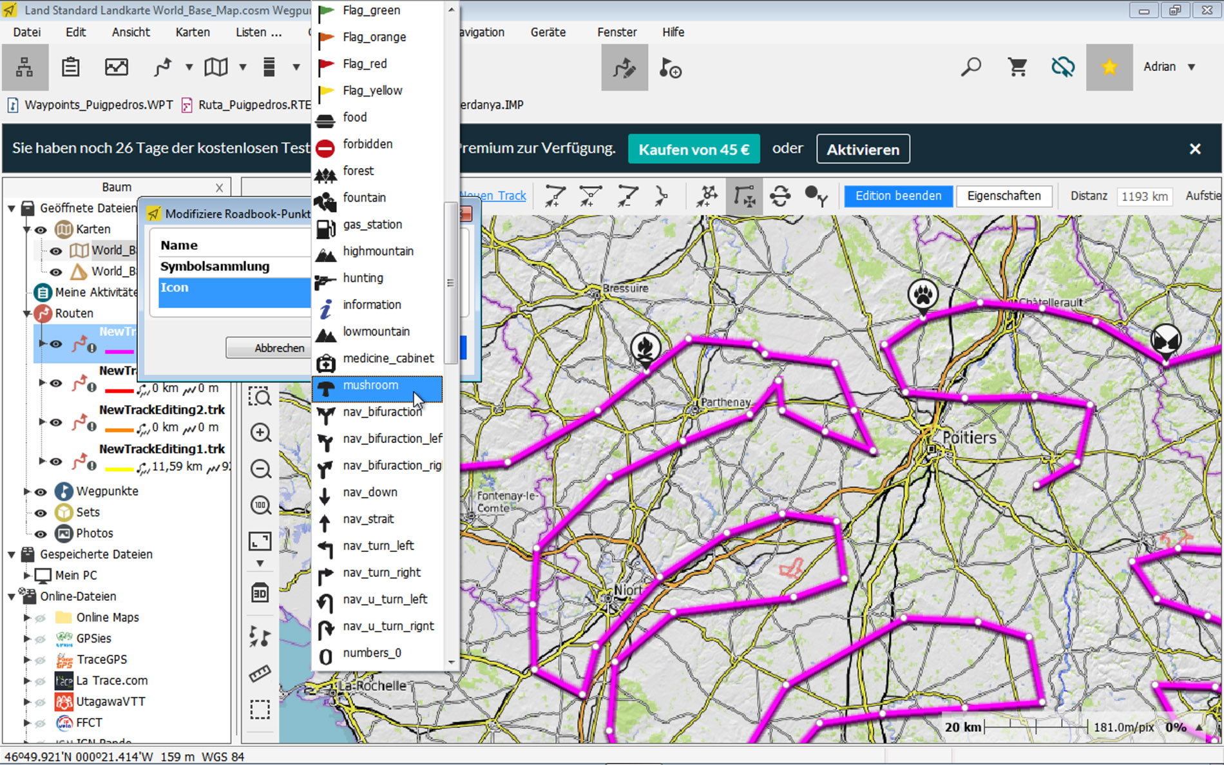
Task: Open the shopping cart store
Action: [x=1017, y=67]
